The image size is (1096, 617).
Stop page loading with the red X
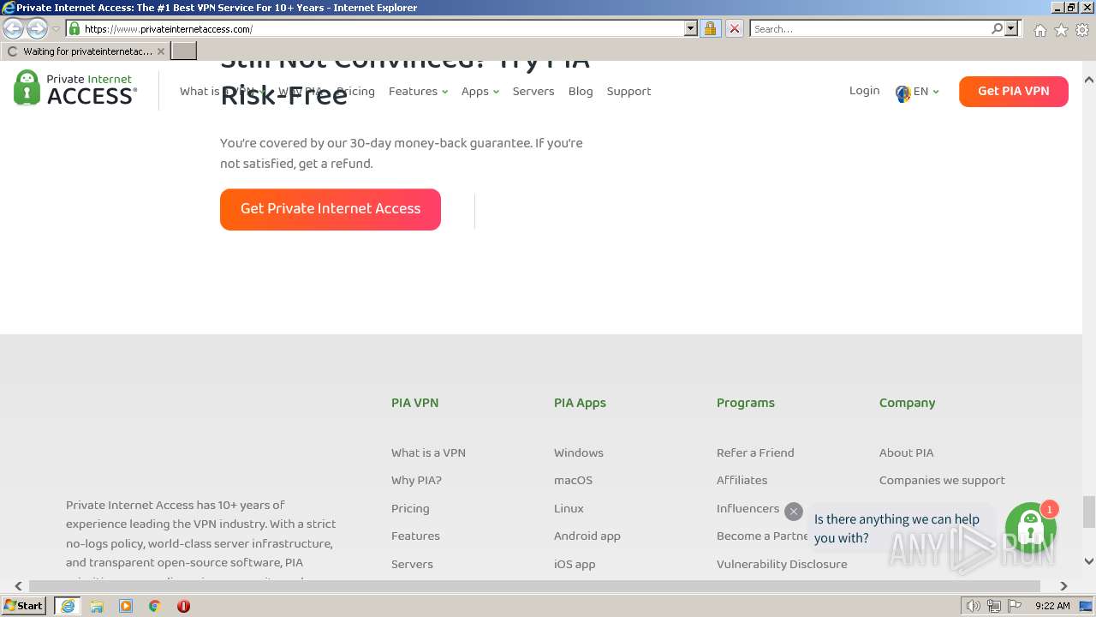(x=734, y=28)
